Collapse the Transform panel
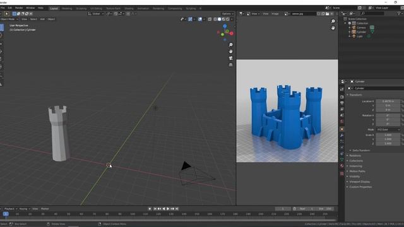This screenshot has height=227, width=404. coord(355,95)
